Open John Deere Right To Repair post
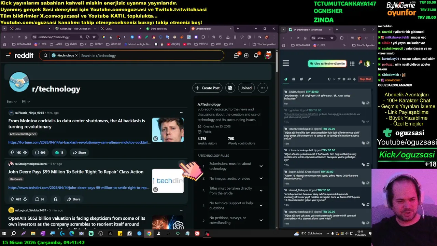 pyautogui.click(x=76, y=172)
